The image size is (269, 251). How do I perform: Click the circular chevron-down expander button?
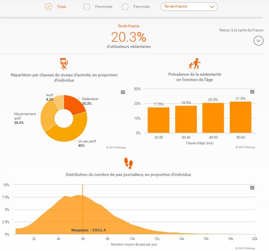[x=258, y=41]
